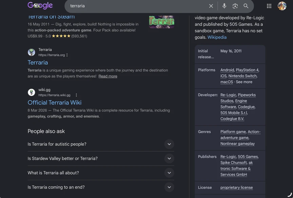Click the Android platform link

pyautogui.click(x=227, y=70)
